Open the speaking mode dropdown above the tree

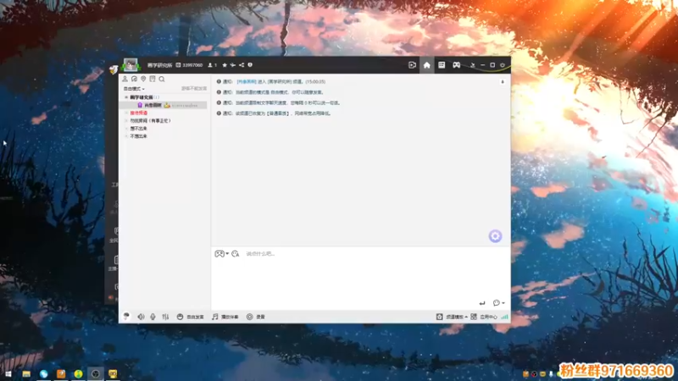134,89
